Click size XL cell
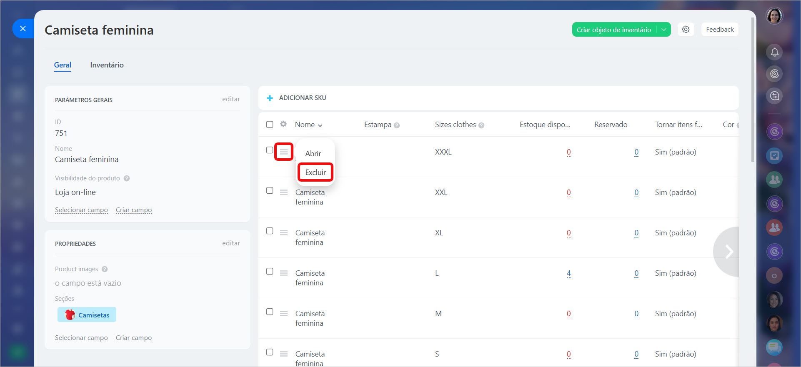Screen dimensions: 801x367 point(439,233)
